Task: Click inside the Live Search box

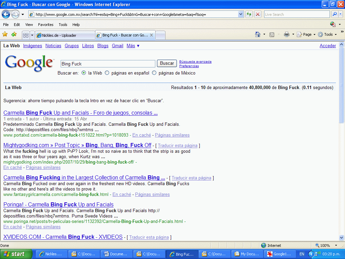Action: coord(296,14)
